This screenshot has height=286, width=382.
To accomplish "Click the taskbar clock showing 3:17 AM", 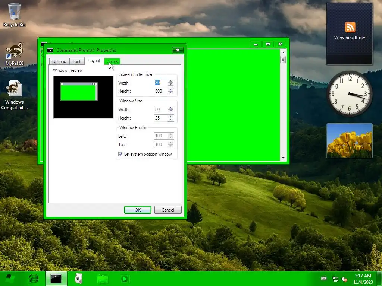I will pyautogui.click(x=363, y=279).
